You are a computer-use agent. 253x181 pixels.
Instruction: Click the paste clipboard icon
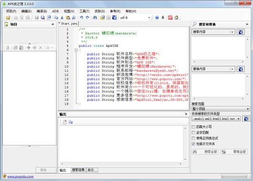coord(68,17)
